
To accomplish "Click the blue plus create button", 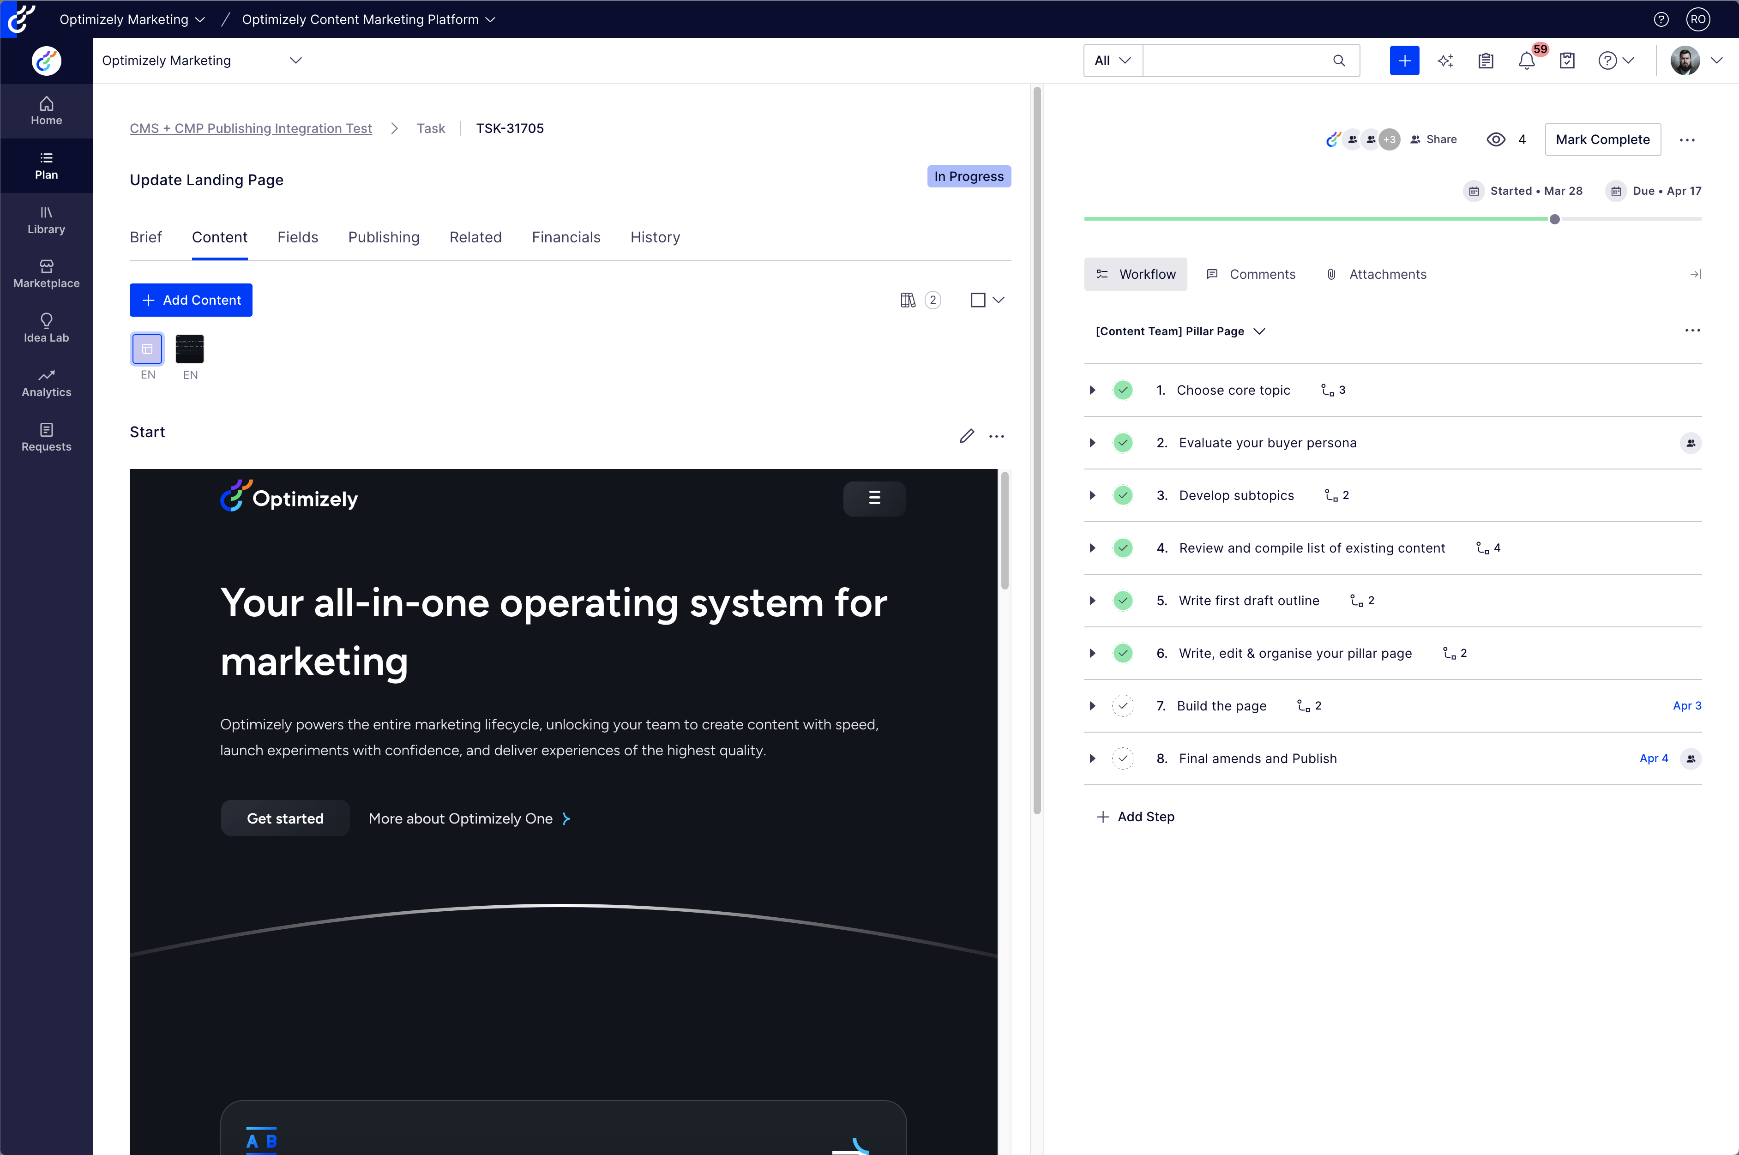I will click(1405, 60).
